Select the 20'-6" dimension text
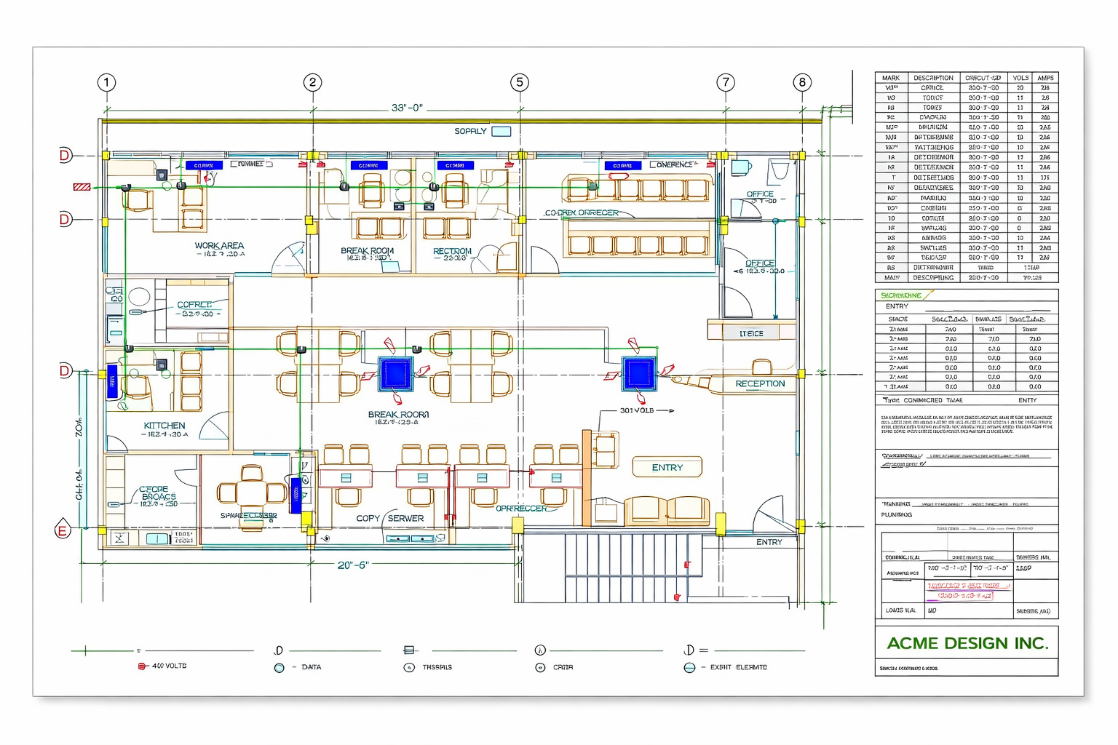The width and height of the screenshot is (1118, 745). click(353, 565)
